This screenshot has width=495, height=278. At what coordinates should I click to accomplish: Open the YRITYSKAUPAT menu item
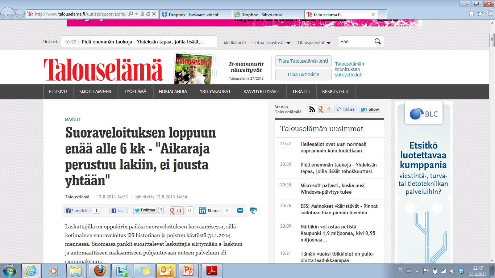tap(215, 92)
